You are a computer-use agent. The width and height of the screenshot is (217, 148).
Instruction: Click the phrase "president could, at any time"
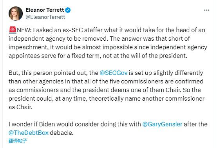coord(48,99)
